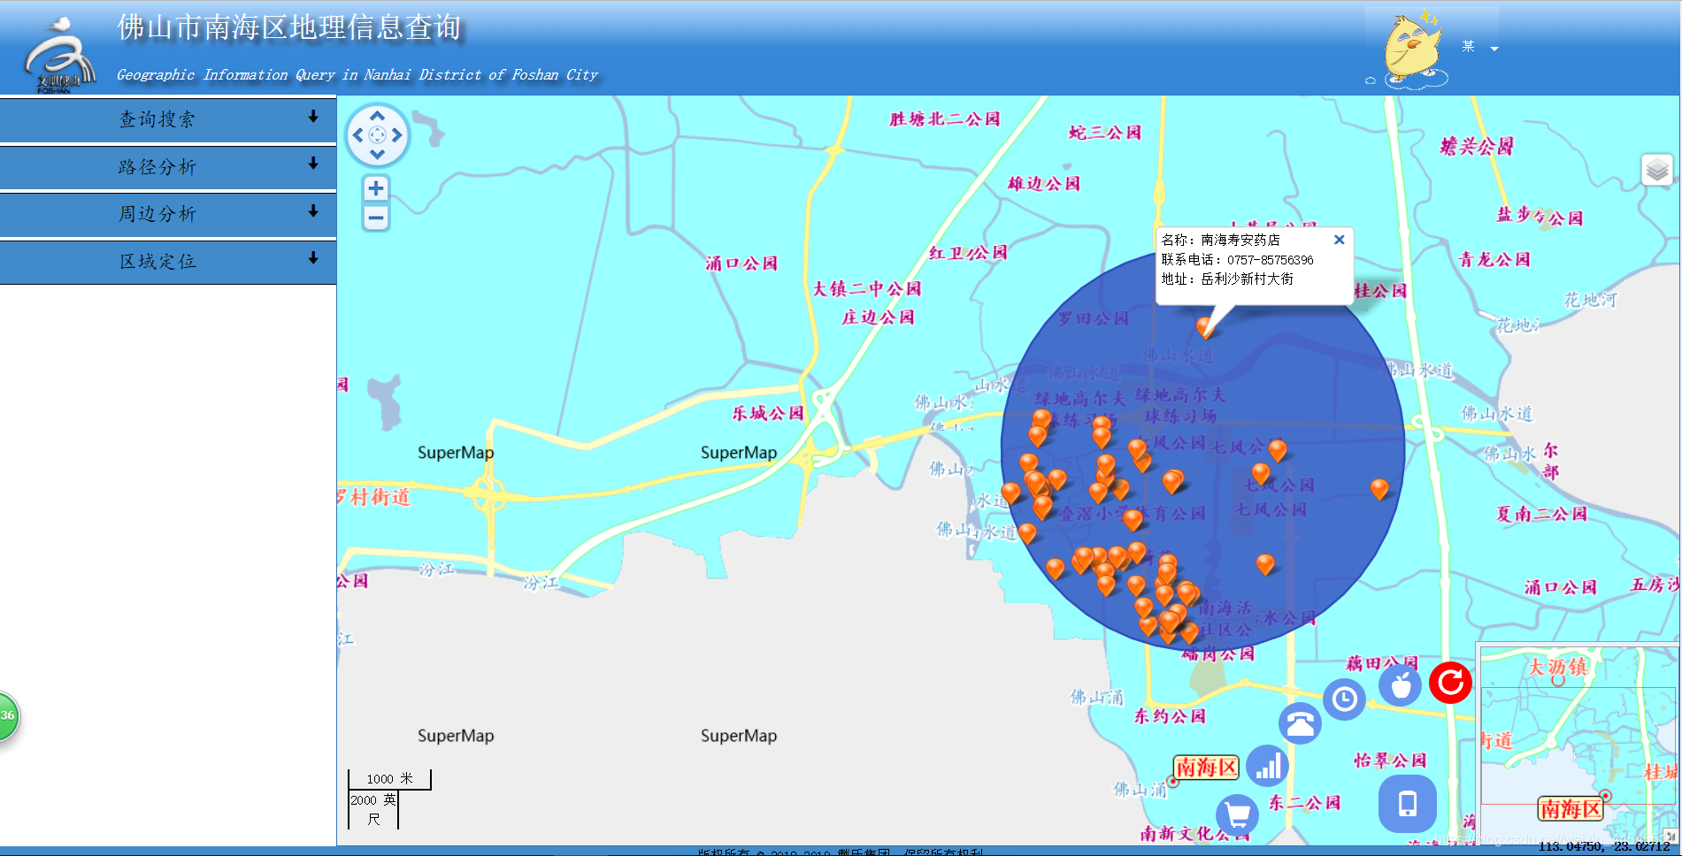Click the 青龙公园 map label
The height and width of the screenshot is (856, 1682).
point(1494,259)
